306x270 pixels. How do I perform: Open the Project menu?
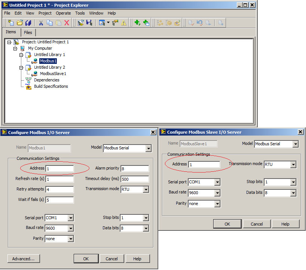(x=45, y=13)
